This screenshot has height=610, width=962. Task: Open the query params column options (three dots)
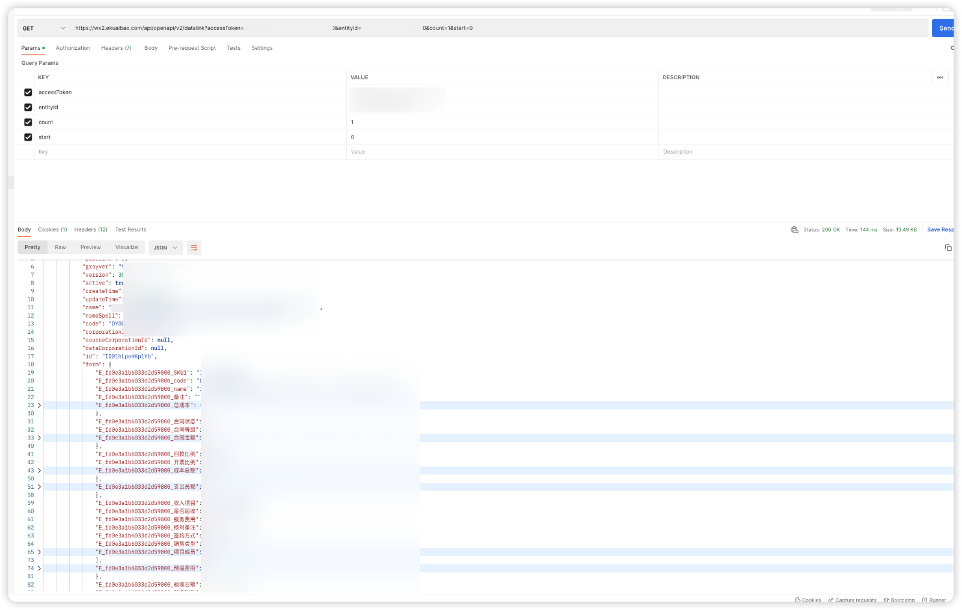(x=940, y=77)
